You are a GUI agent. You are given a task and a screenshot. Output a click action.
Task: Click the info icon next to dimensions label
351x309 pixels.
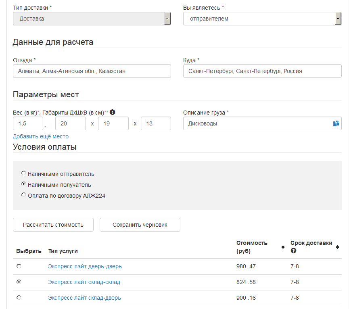point(113,113)
